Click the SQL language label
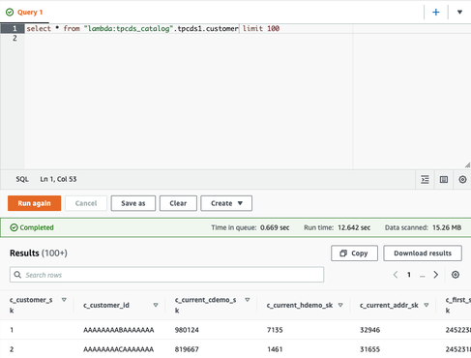The image size is (471, 358). tap(22, 179)
